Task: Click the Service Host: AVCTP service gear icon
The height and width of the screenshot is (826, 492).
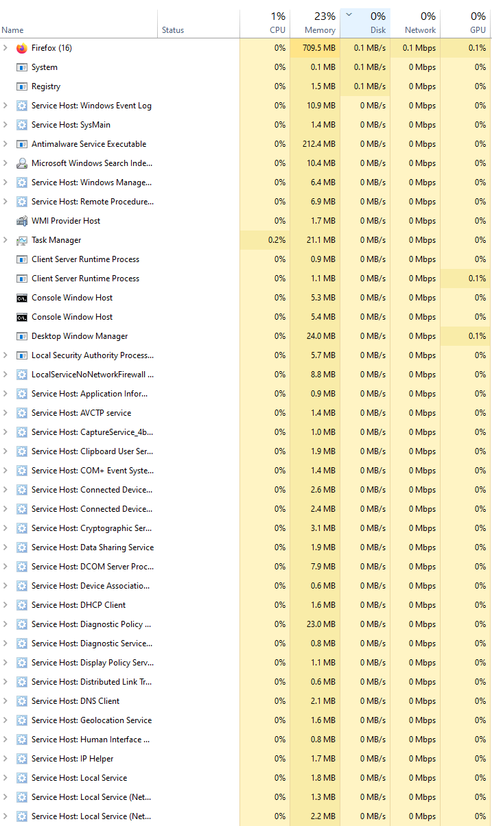Action: pos(21,413)
